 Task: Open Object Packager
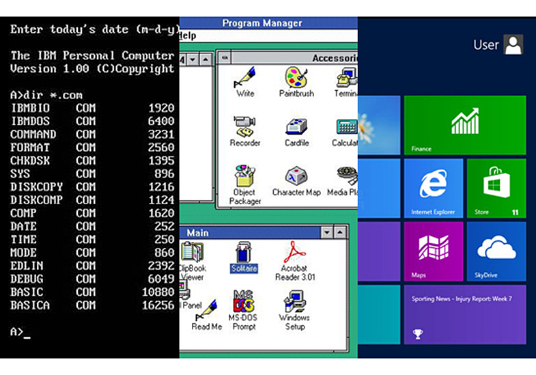244,185
